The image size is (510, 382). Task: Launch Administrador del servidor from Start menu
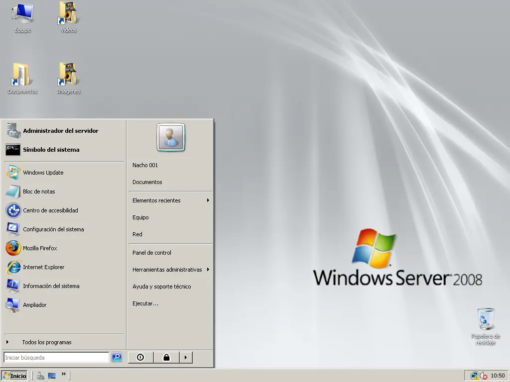point(64,131)
